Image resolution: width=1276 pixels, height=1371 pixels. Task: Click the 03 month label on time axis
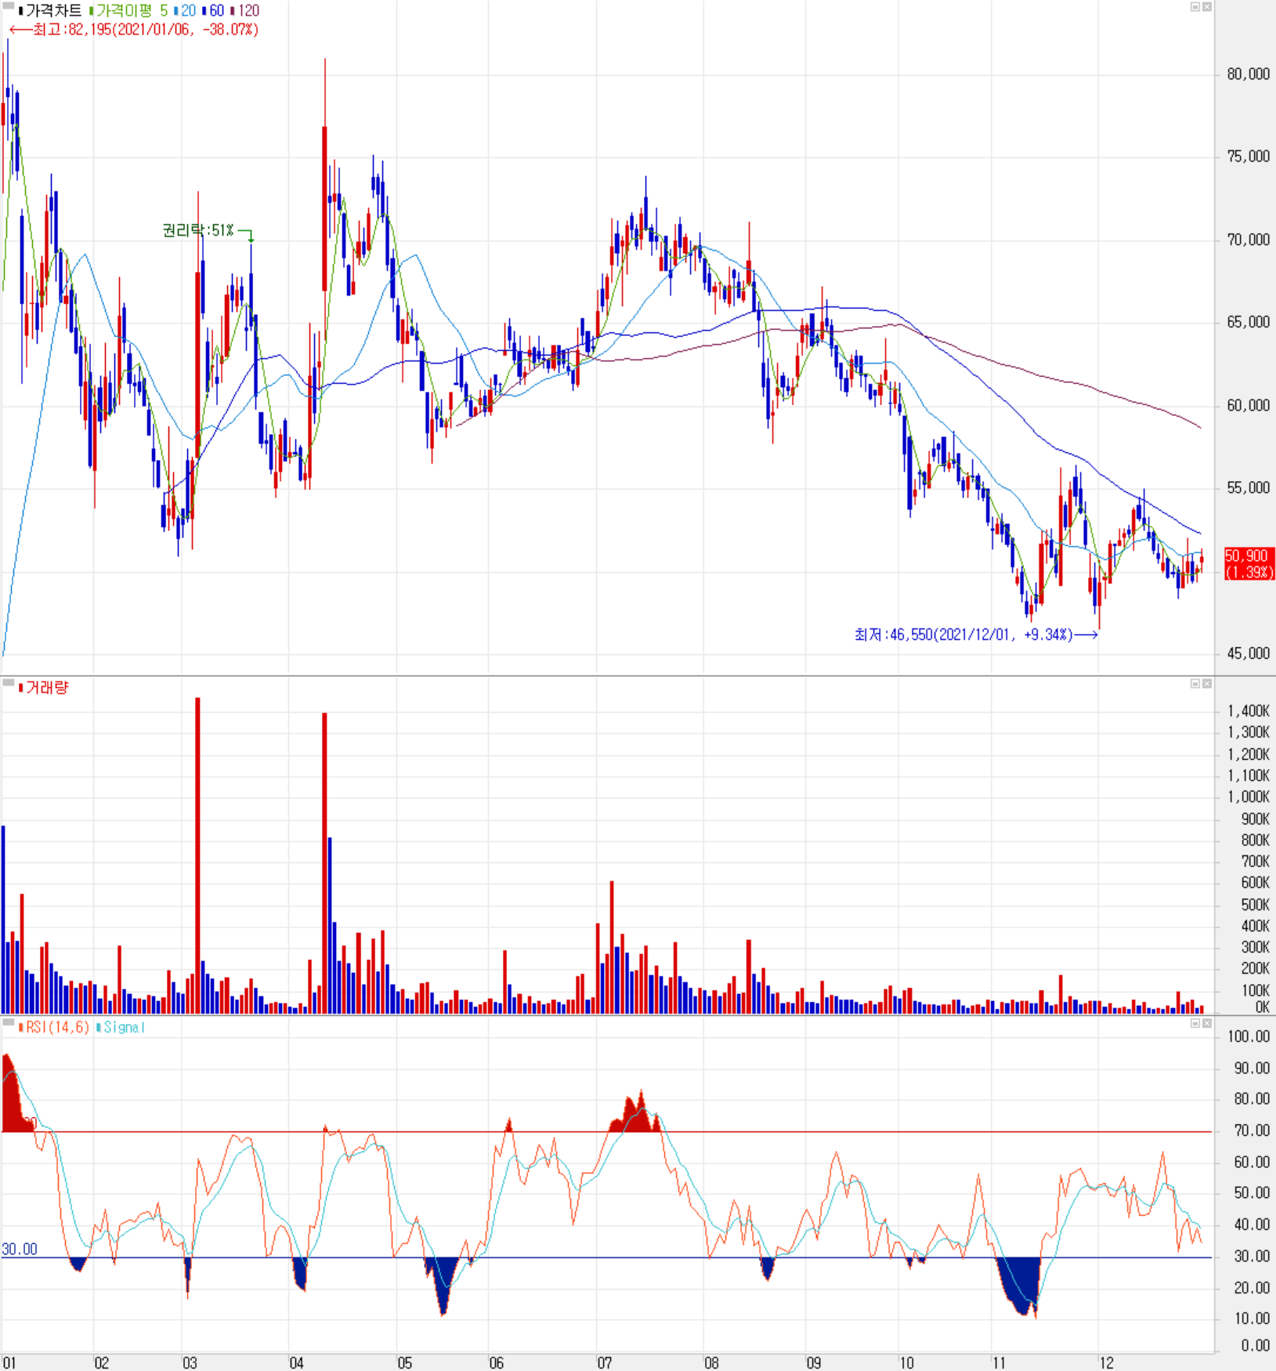tap(190, 1363)
